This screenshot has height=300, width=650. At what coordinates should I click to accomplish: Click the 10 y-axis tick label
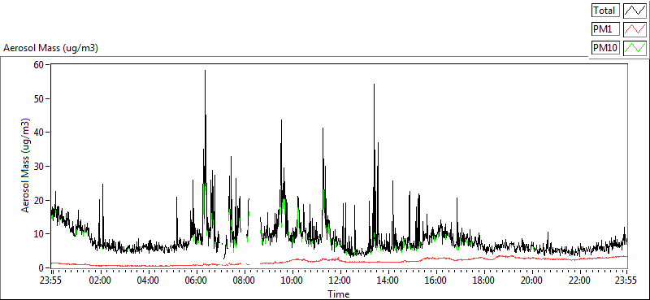click(39, 234)
